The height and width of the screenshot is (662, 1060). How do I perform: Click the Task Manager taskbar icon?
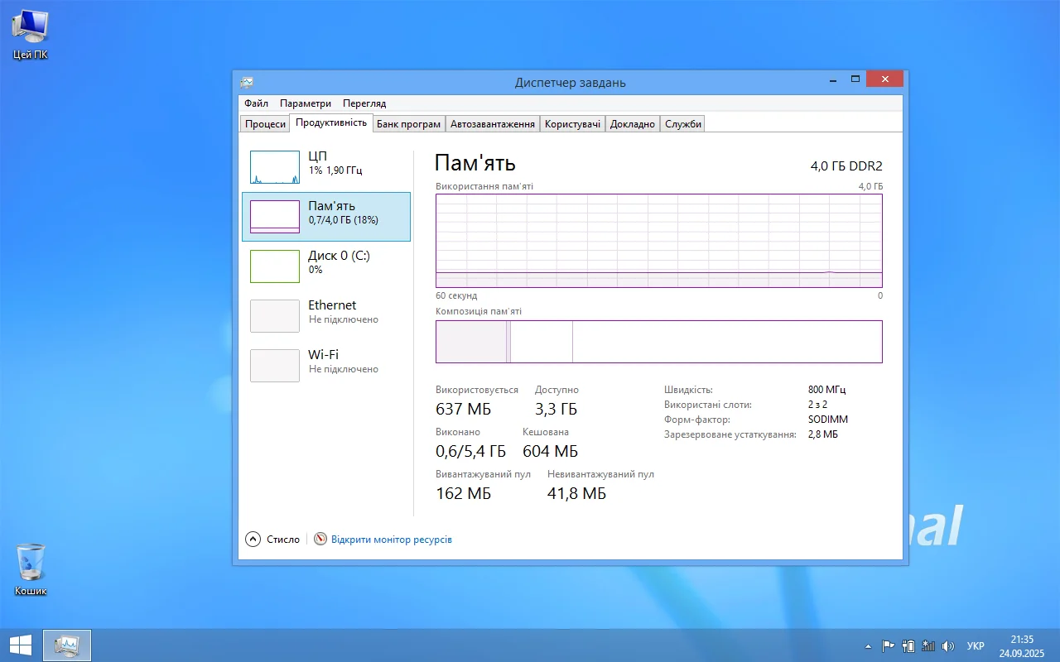coord(66,645)
